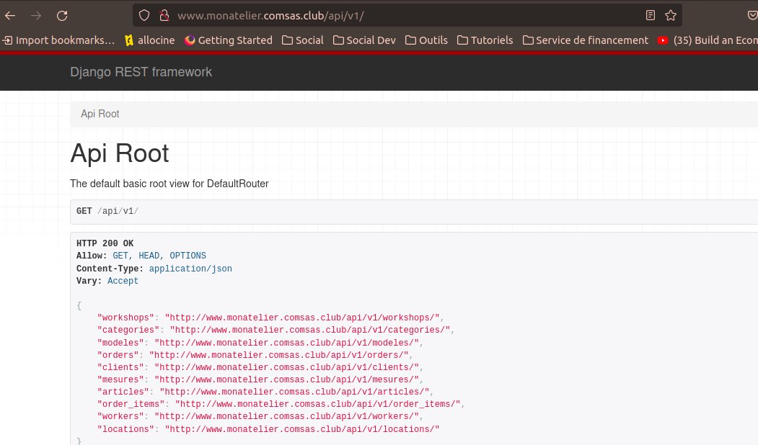Click the large Api Root page heading
The height and width of the screenshot is (445, 758).
(x=120, y=153)
